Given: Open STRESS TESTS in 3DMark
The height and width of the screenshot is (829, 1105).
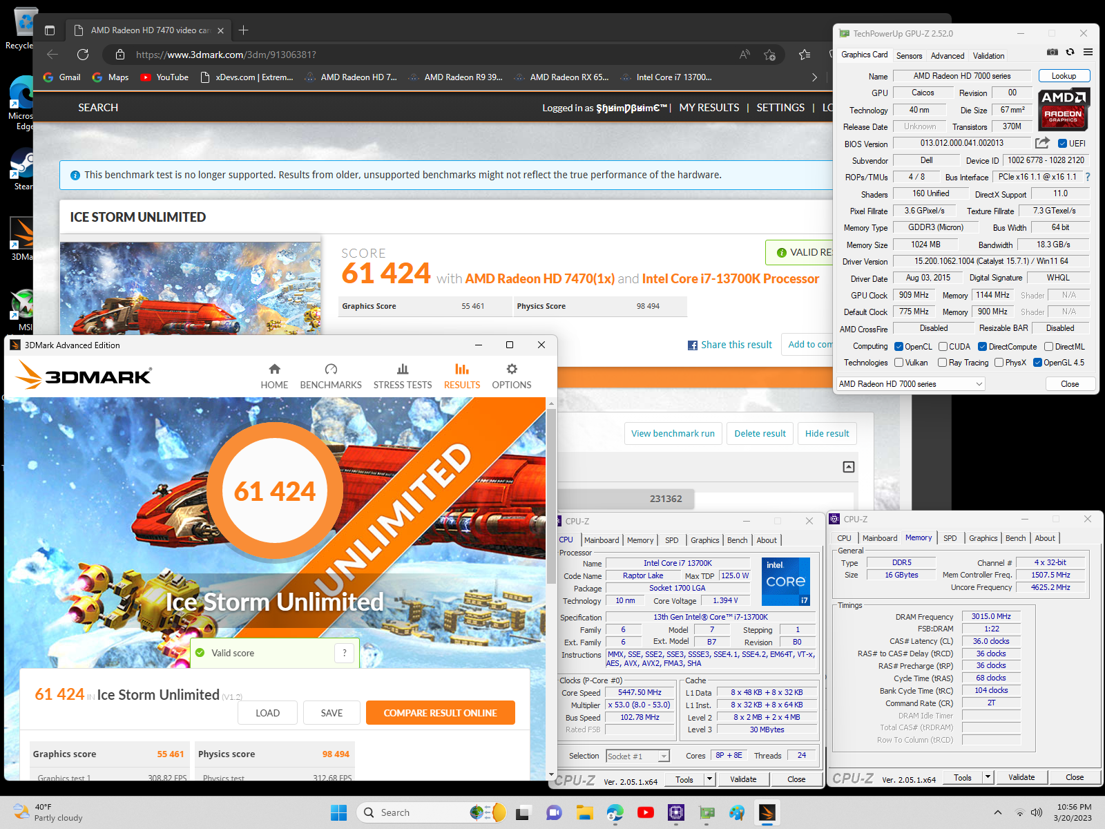Looking at the screenshot, I should [x=403, y=377].
